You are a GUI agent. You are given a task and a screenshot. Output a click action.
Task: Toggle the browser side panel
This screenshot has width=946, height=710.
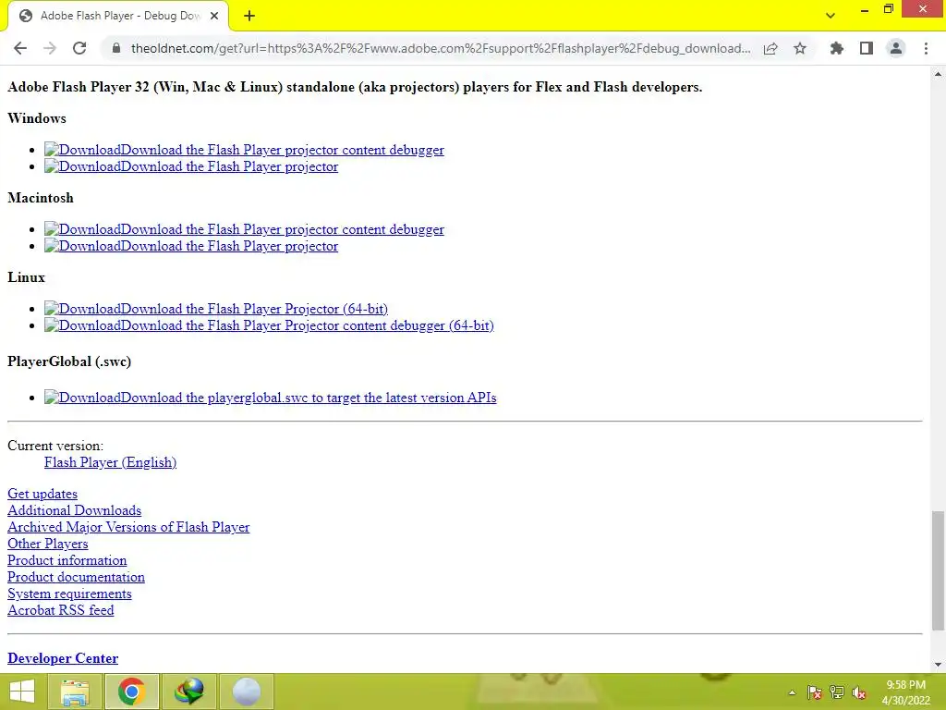[x=867, y=48]
